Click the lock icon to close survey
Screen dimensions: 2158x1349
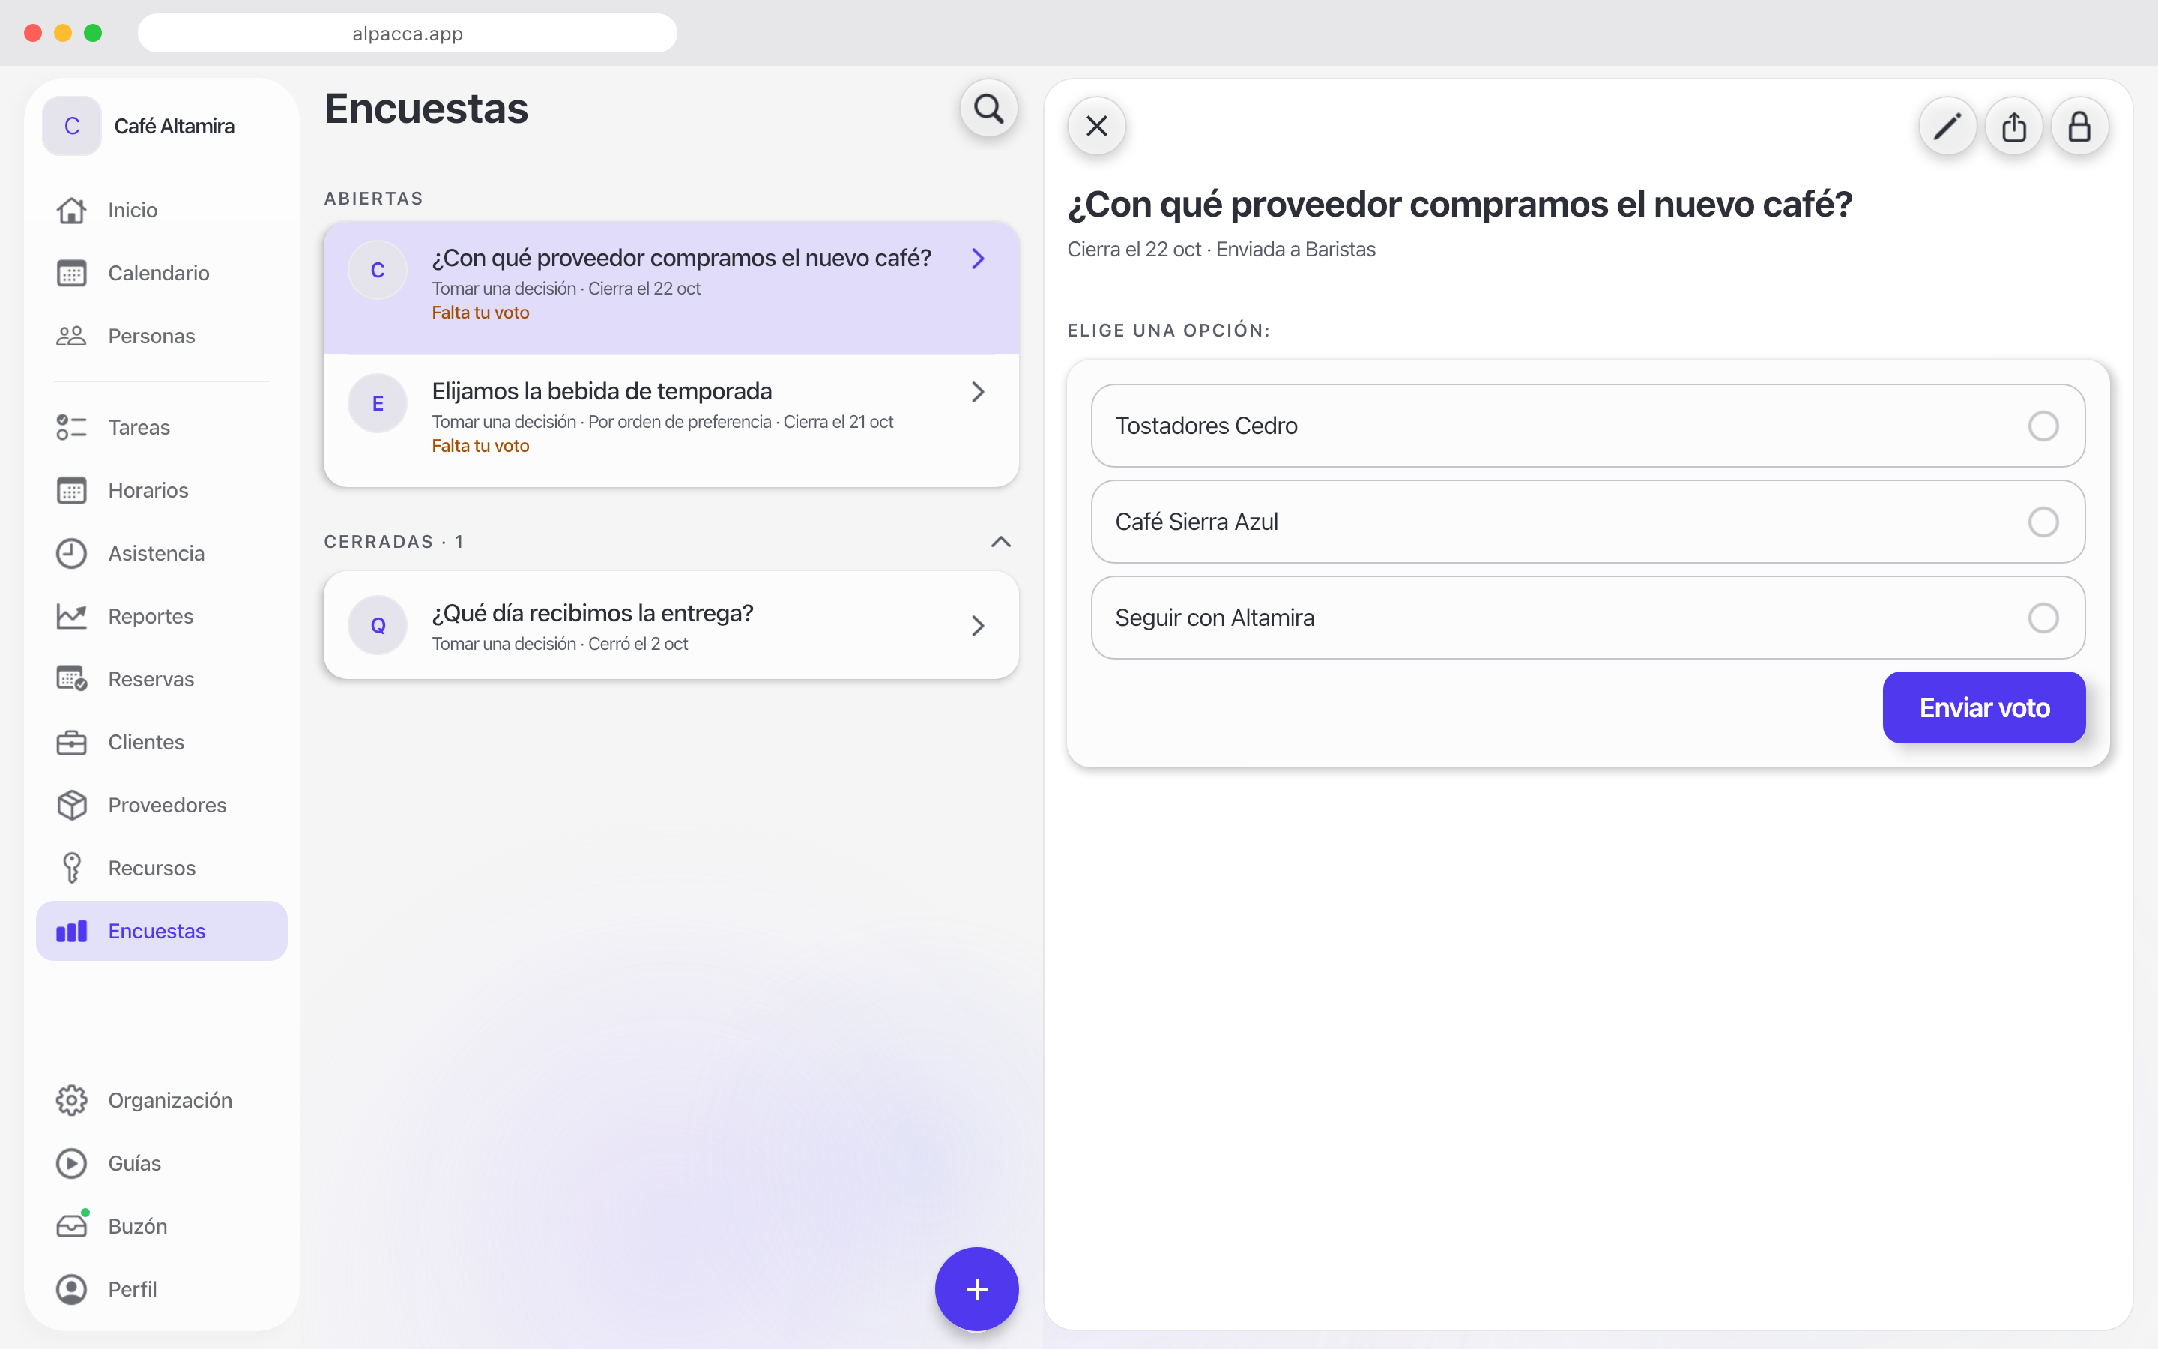click(2079, 127)
